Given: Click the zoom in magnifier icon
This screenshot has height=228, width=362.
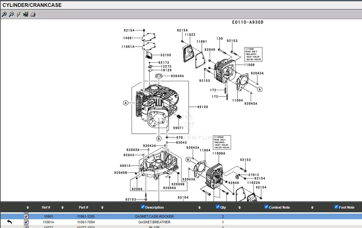Looking at the screenshot, I should [4, 14].
